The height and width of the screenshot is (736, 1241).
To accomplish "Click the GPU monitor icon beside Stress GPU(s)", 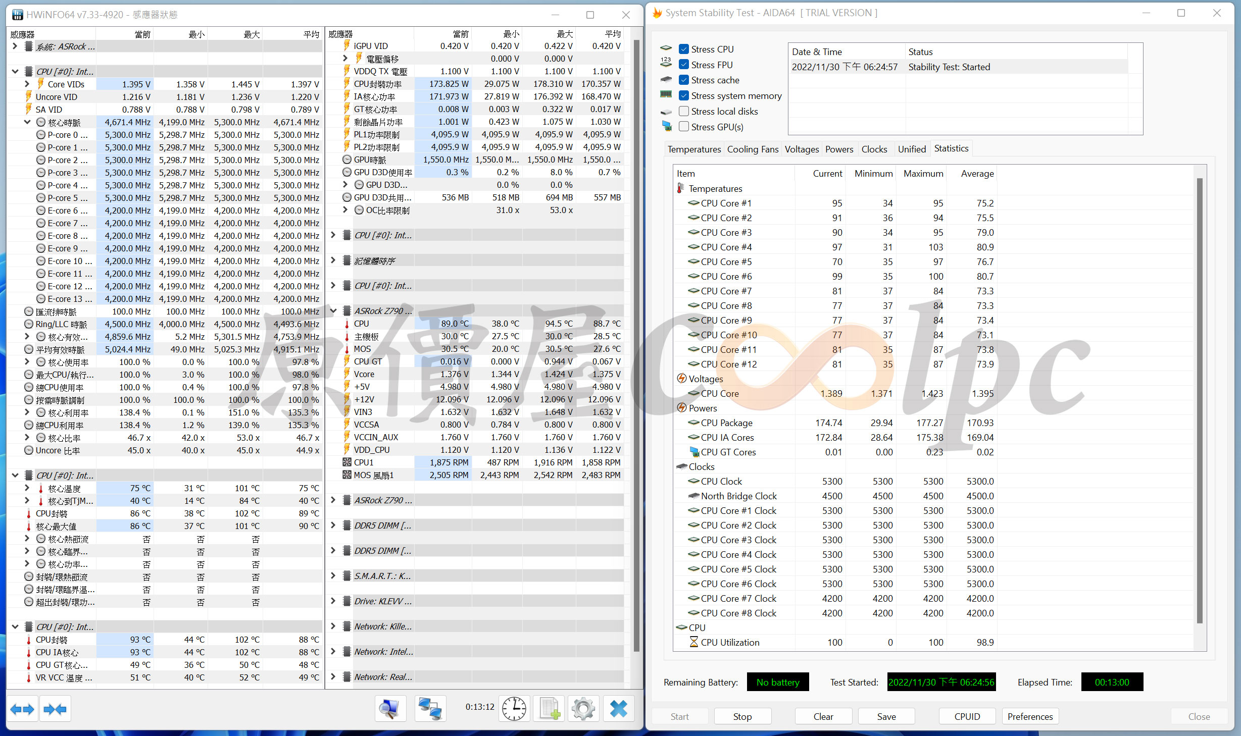I will [667, 127].
